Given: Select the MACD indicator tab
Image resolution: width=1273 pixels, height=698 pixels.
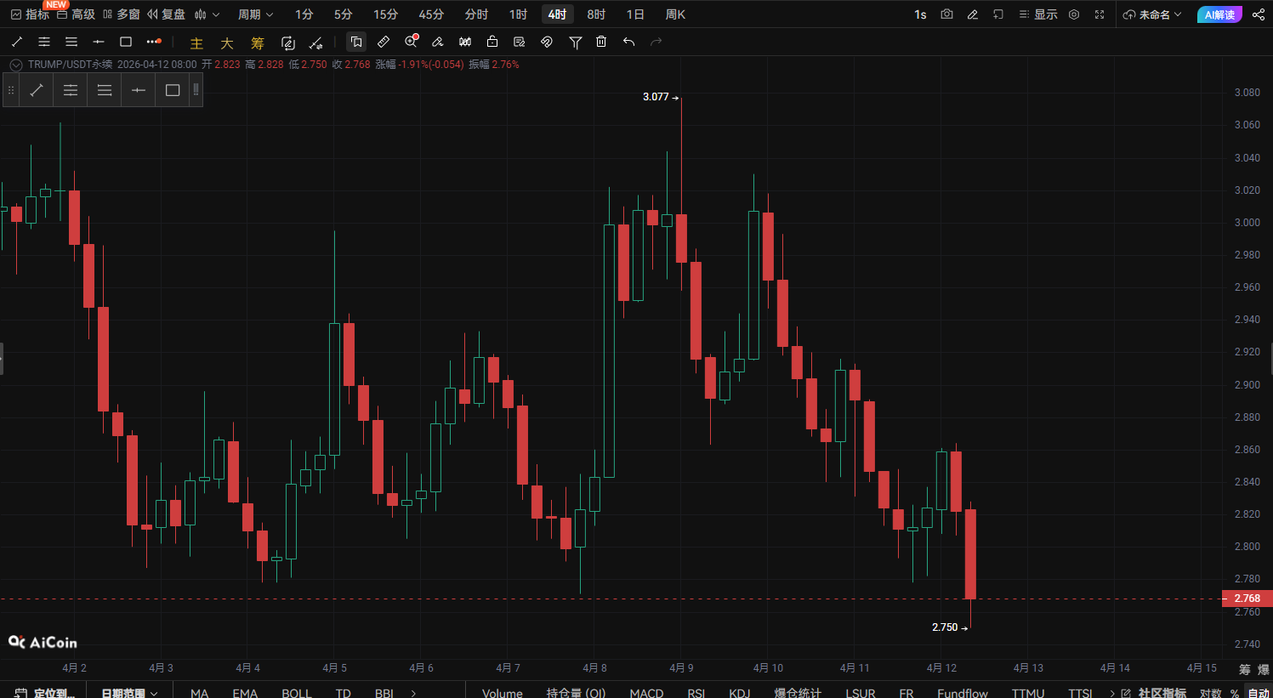Looking at the screenshot, I should pos(646,693).
